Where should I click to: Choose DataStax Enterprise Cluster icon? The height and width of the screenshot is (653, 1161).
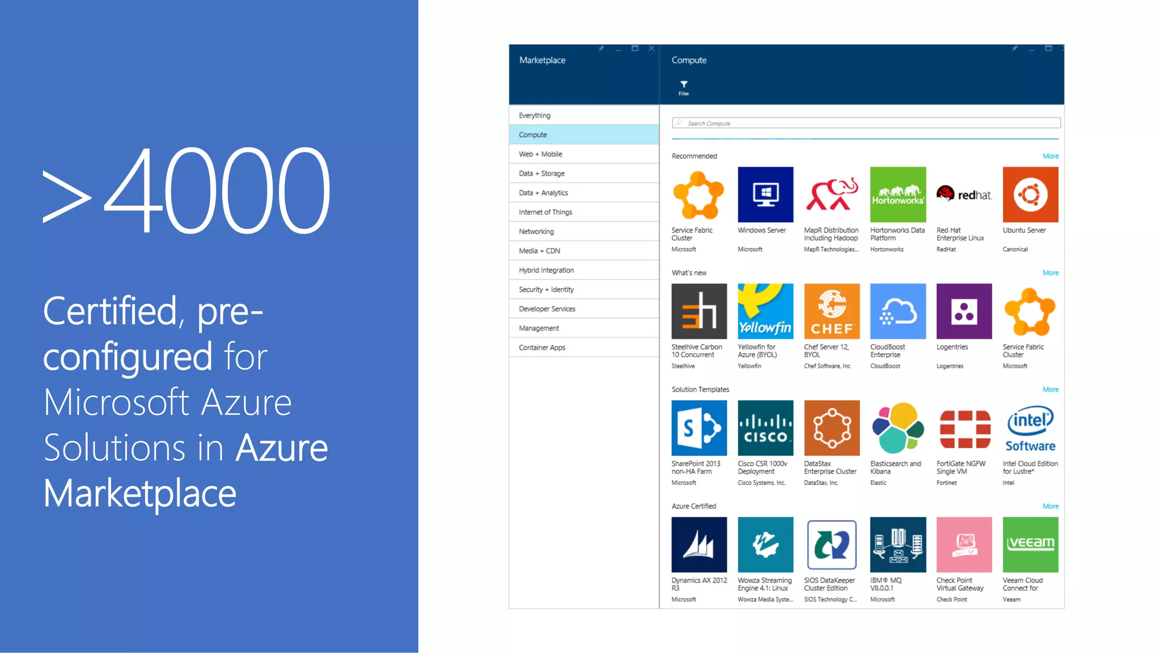coord(832,428)
